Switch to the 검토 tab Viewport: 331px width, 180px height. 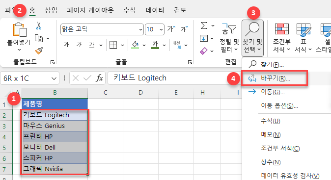180,10
